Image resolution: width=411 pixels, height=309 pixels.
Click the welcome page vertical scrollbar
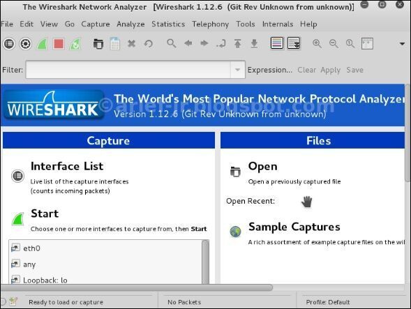click(408, 133)
